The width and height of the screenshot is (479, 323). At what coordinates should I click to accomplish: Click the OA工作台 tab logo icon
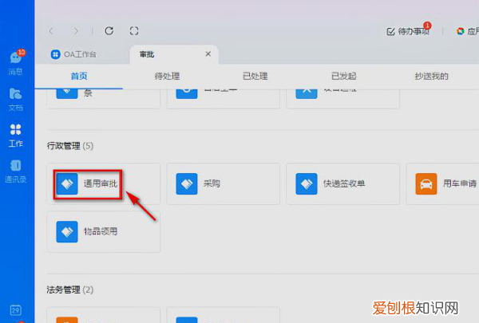(55, 54)
